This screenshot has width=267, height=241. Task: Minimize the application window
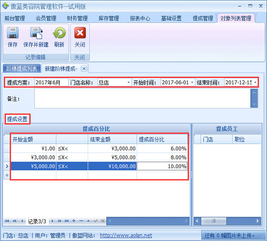pyautogui.click(x=239, y=6)
